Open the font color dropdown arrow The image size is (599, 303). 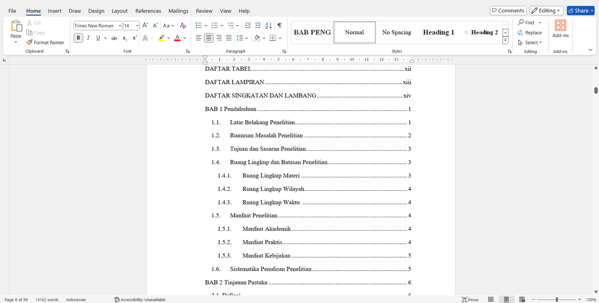coord(185,38)
